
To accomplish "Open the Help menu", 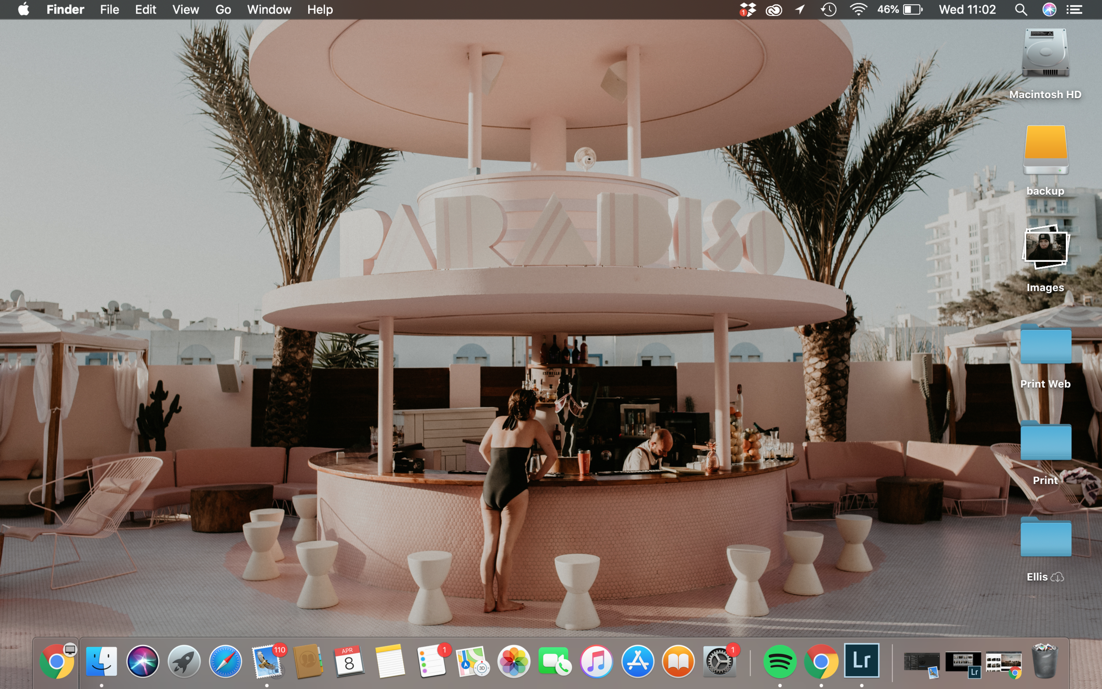I will click(320, 10).
